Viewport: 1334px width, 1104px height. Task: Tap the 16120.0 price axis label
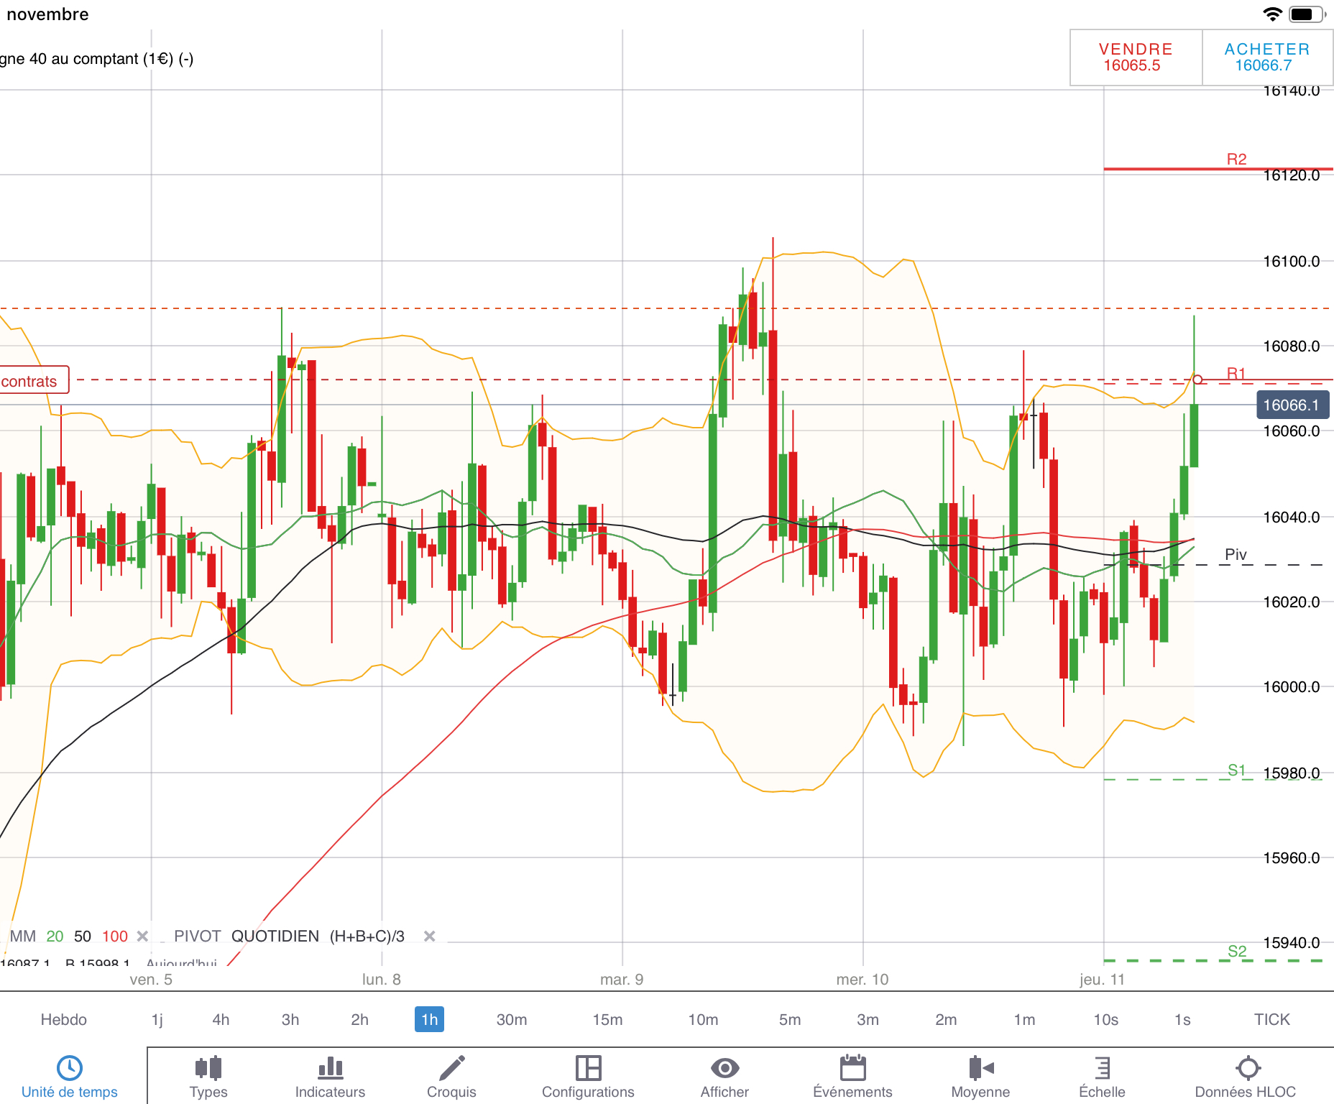[x=1292, y=175]
